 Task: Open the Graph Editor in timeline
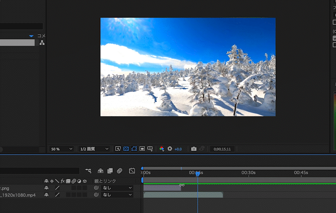click(x=132, y=171)
